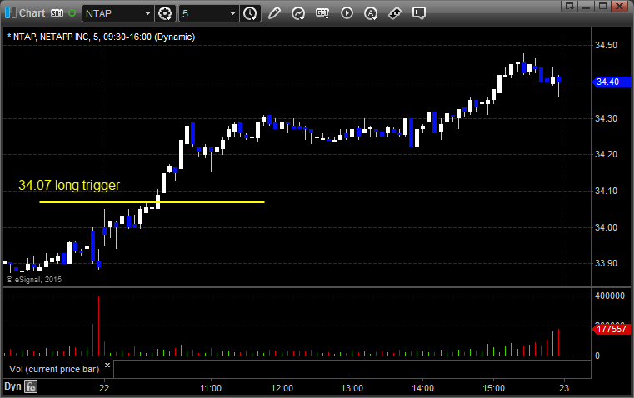Select the yellow horizontal trigger line

[152, 201]
